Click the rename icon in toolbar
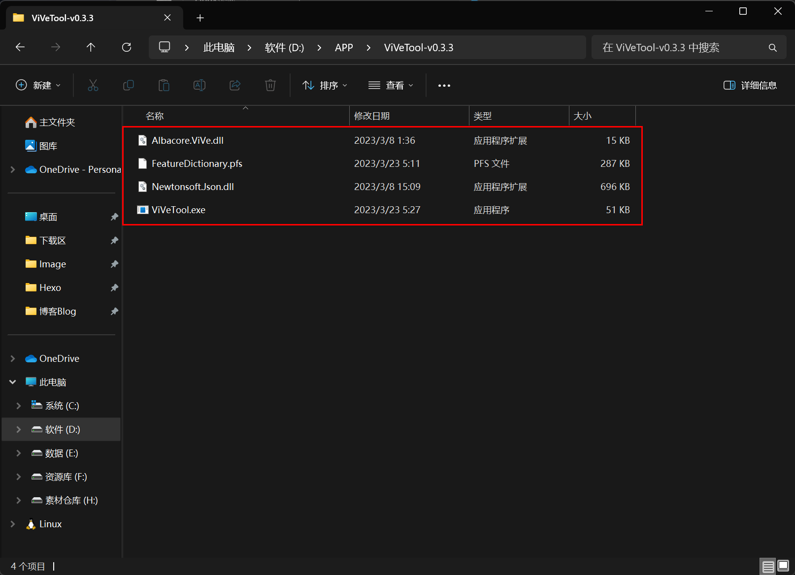This screenshot has width=795, height=575. 199,85
